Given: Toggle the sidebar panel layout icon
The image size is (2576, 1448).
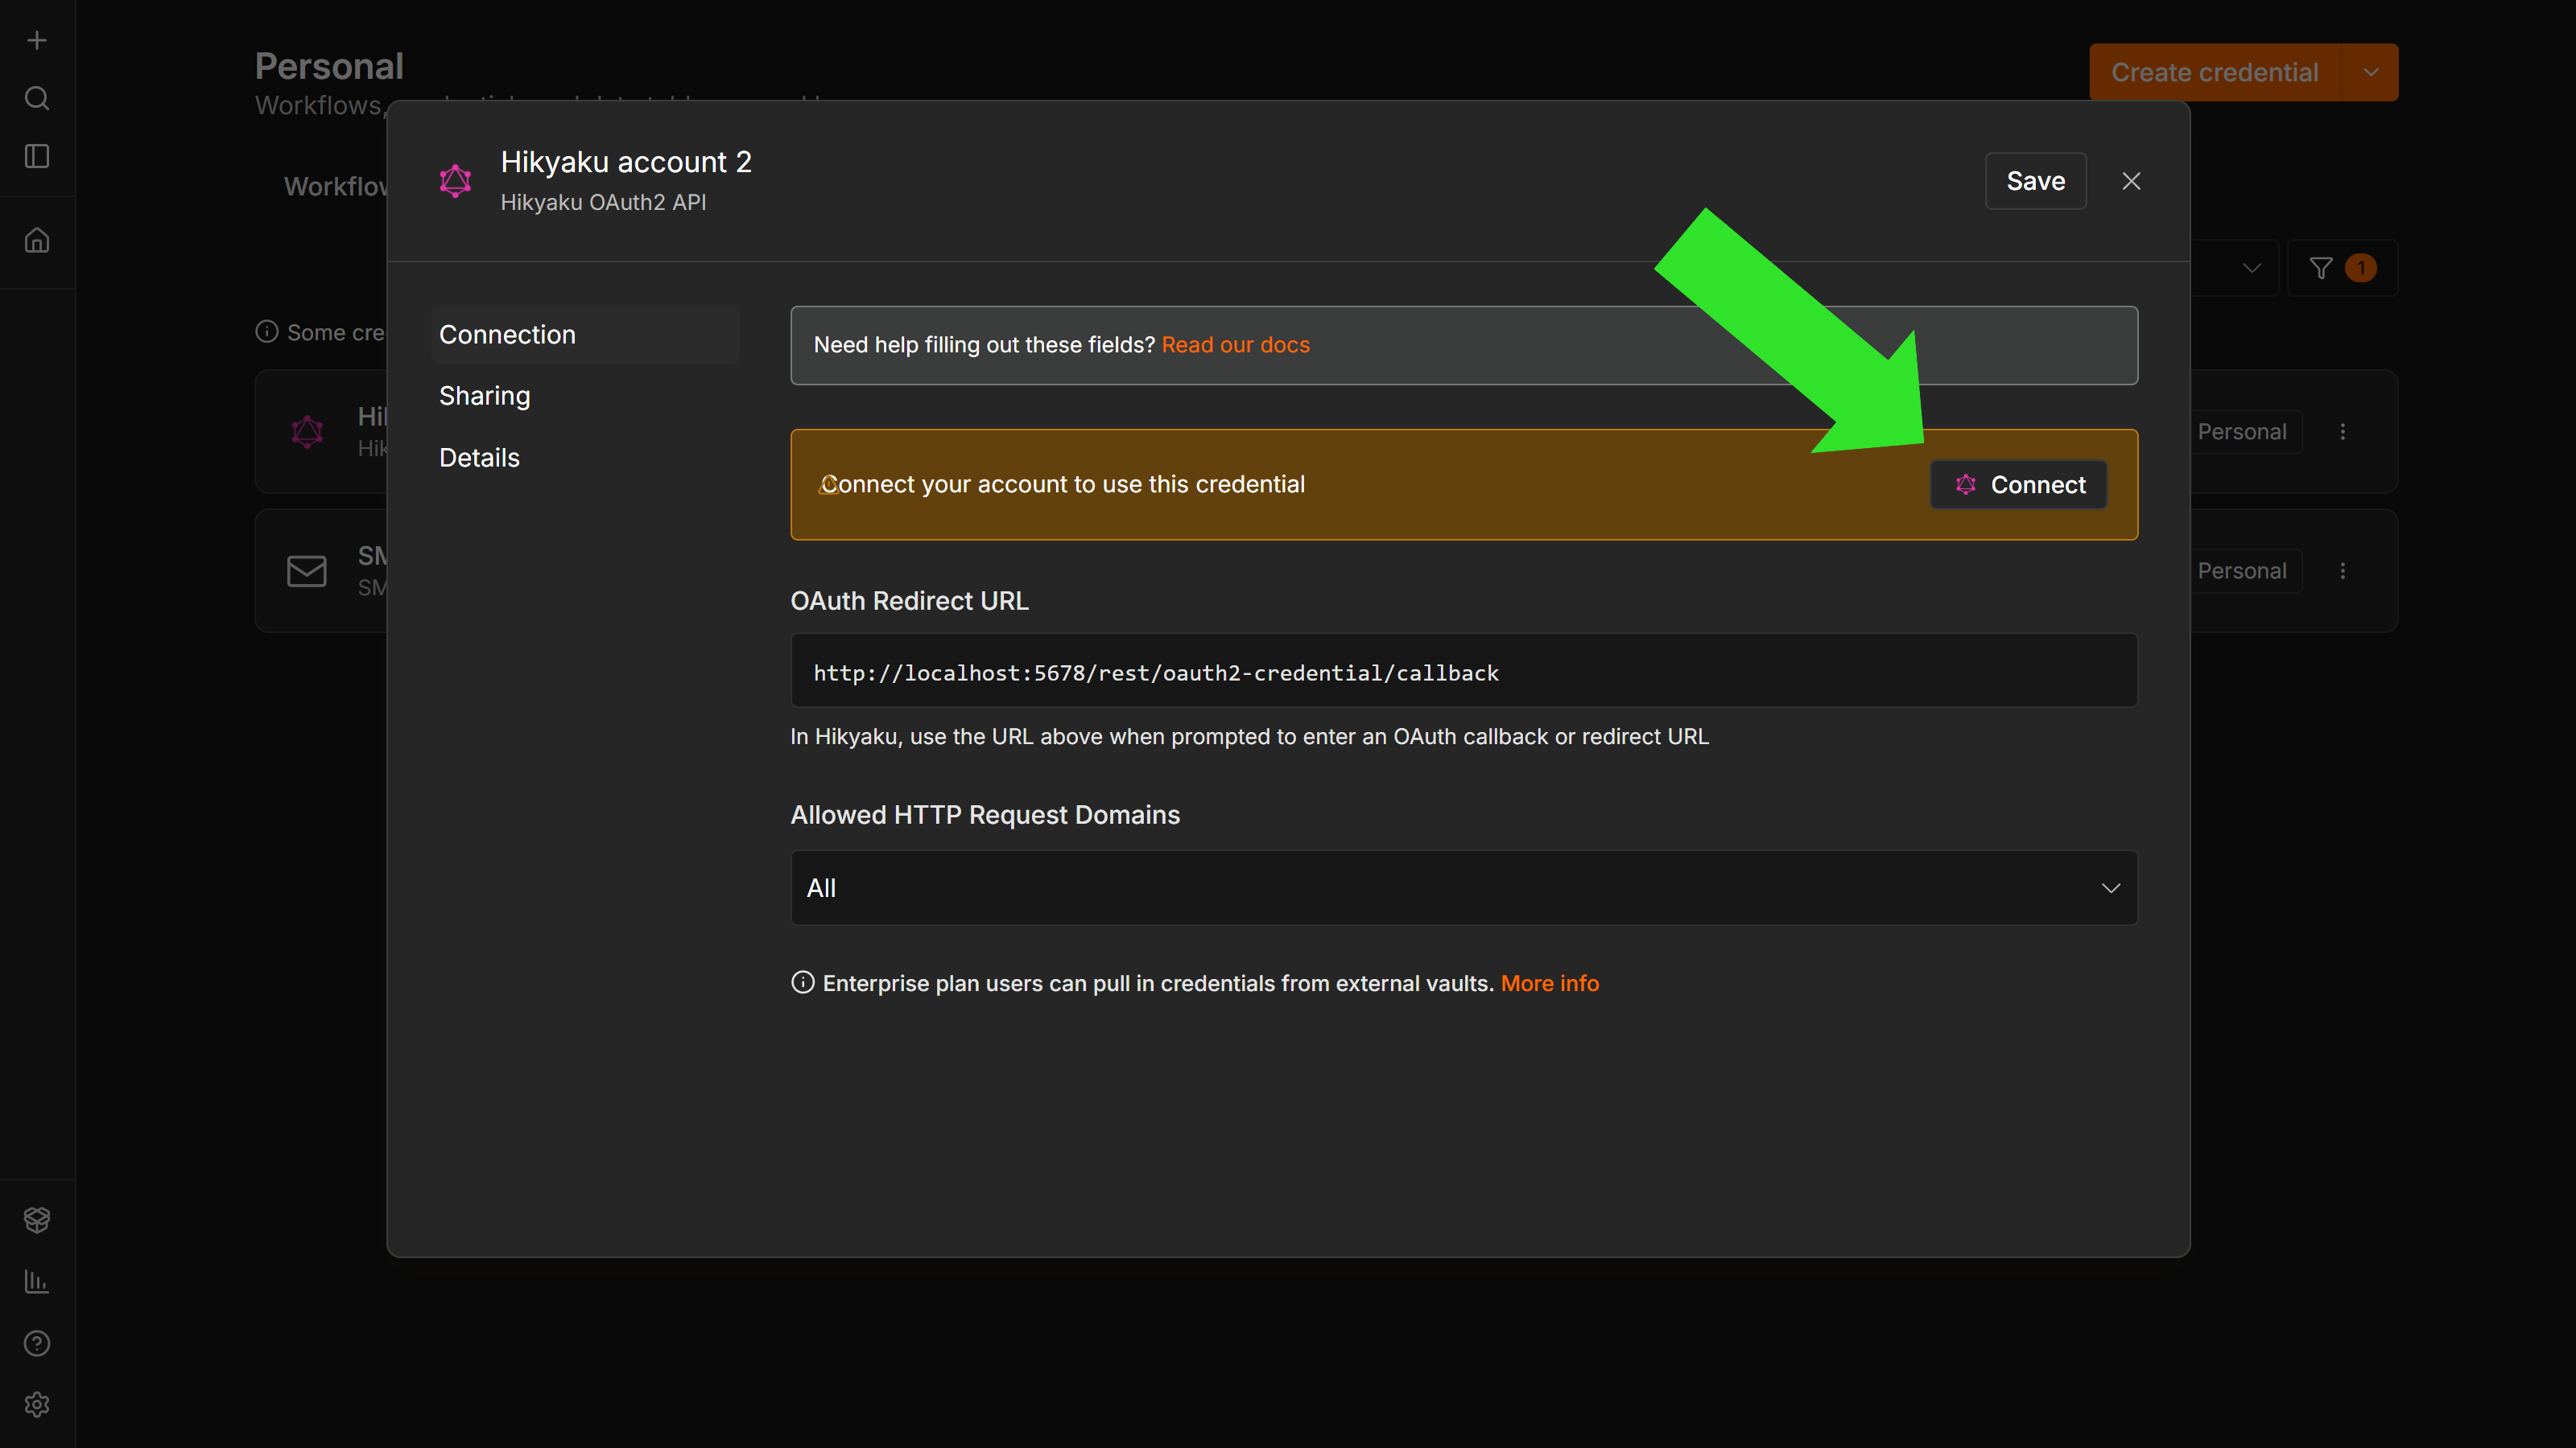Looking at the screenshot, I should (37, 156).
